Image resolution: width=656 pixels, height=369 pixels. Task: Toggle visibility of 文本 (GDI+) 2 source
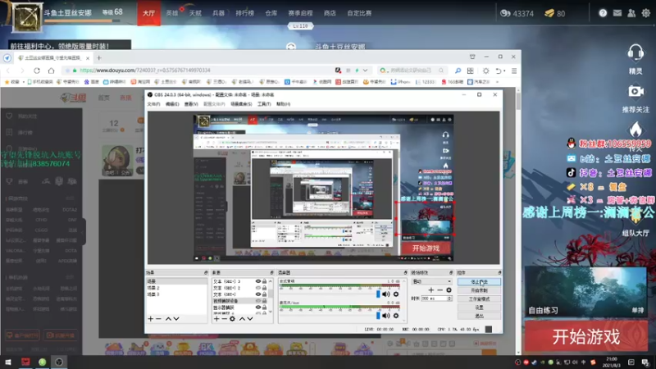(x=258, y=288)
